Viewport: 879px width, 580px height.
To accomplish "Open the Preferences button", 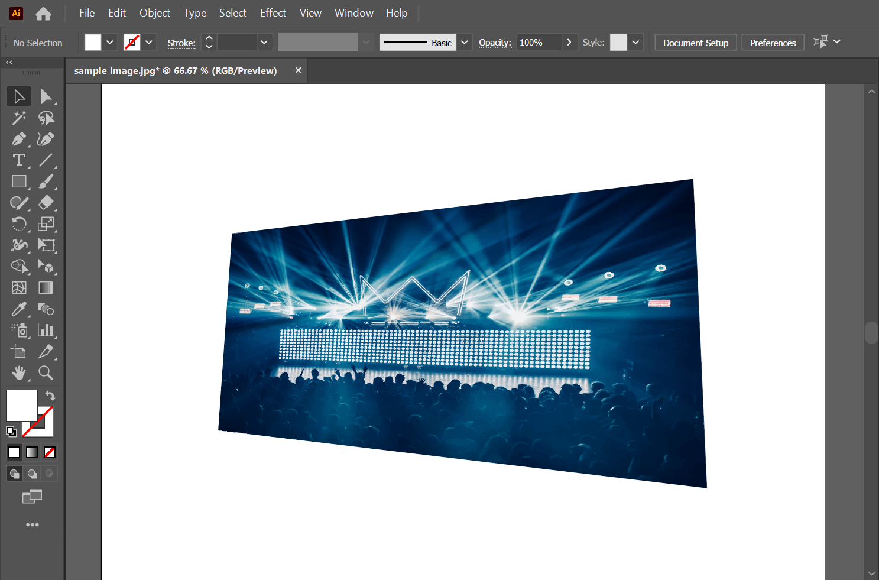I will click(773, 43).
